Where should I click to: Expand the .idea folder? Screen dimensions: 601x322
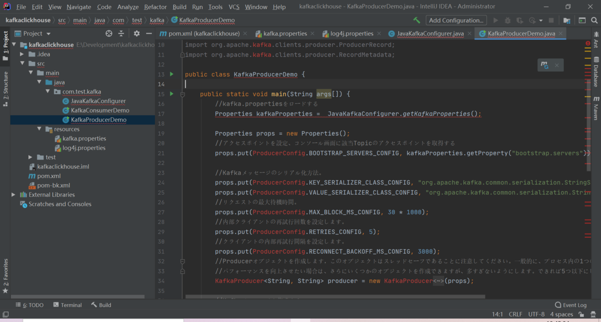click(x=22, y=54)
